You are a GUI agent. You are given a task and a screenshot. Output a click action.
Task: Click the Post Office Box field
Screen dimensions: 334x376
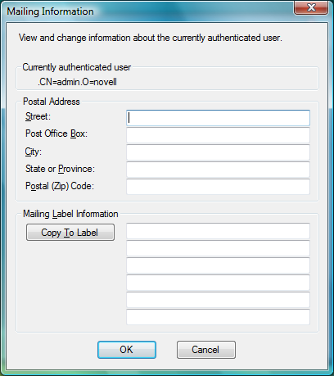coord(218,135)
